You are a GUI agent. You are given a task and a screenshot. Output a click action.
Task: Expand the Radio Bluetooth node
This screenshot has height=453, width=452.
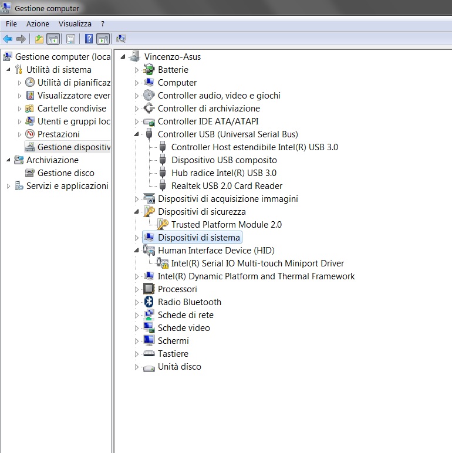(x=136, y=302)
